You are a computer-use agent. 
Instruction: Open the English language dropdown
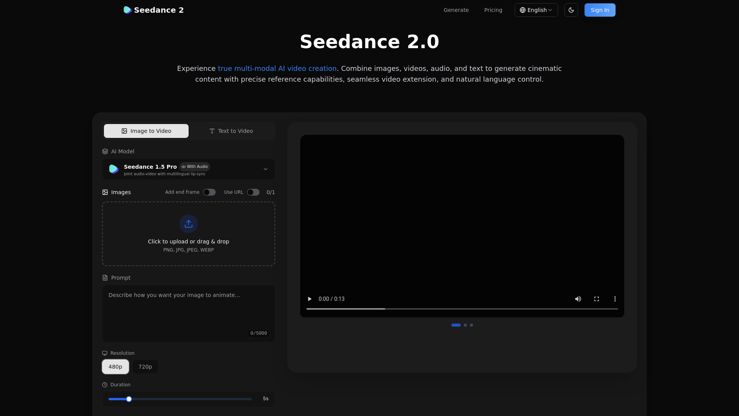[x=536, y=10]
